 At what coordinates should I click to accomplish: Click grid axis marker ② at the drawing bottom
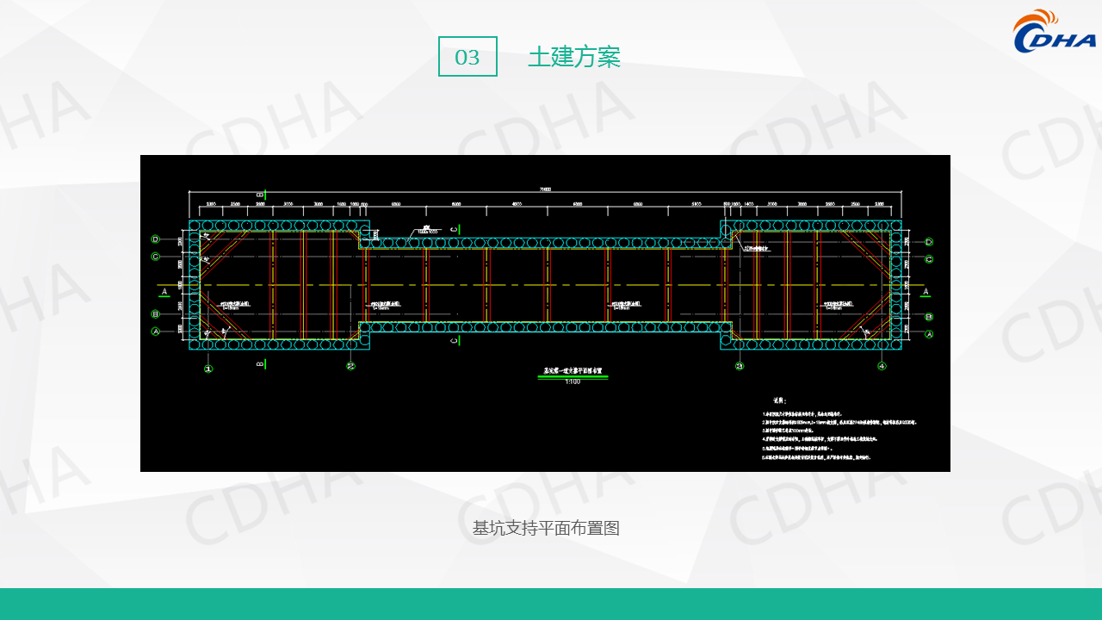[351, 367]
